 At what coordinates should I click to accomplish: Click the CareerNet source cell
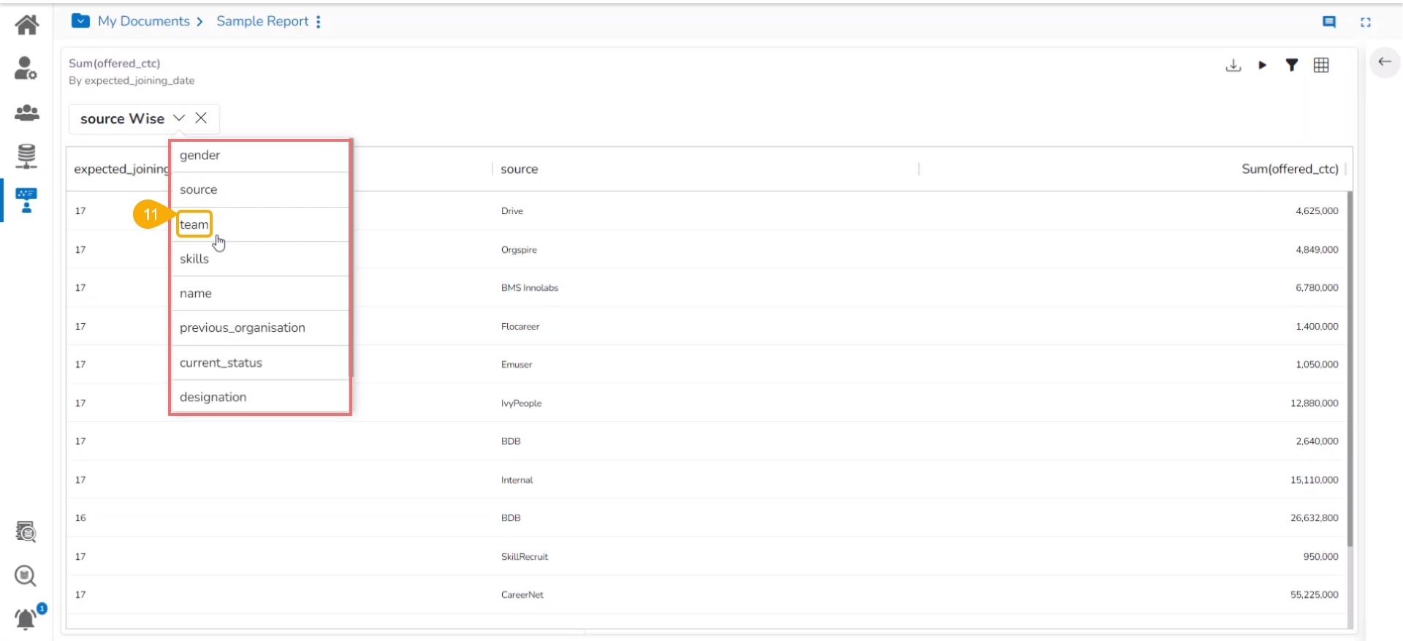(522, 595)
